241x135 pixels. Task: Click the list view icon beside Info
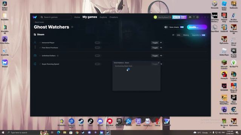173,35
